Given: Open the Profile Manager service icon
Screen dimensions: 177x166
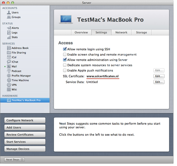Looking at the screenshot, I should (9, 76).
